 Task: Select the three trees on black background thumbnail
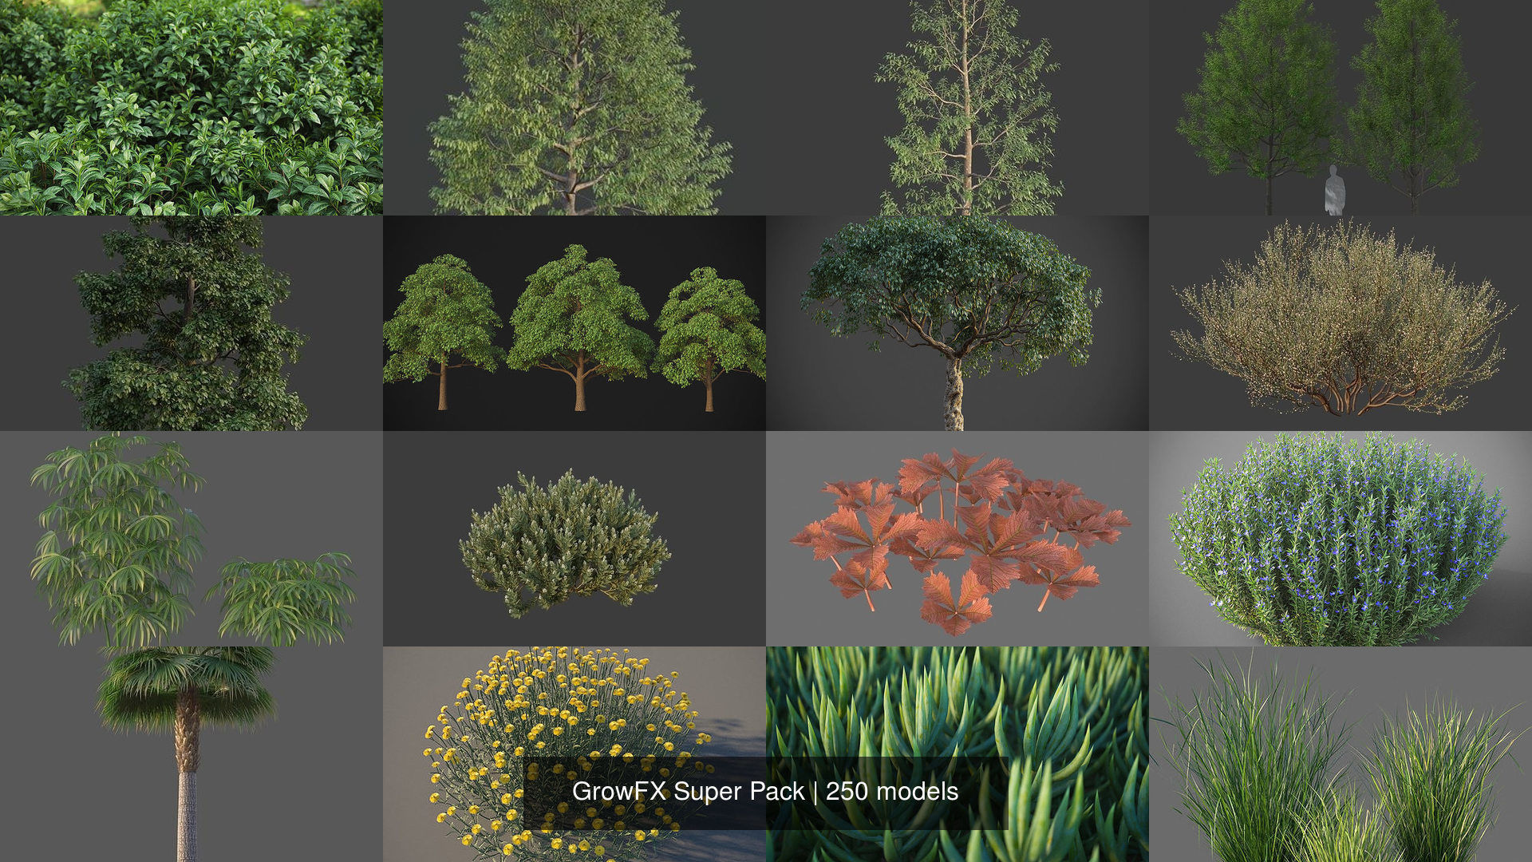tap(574, 323)
